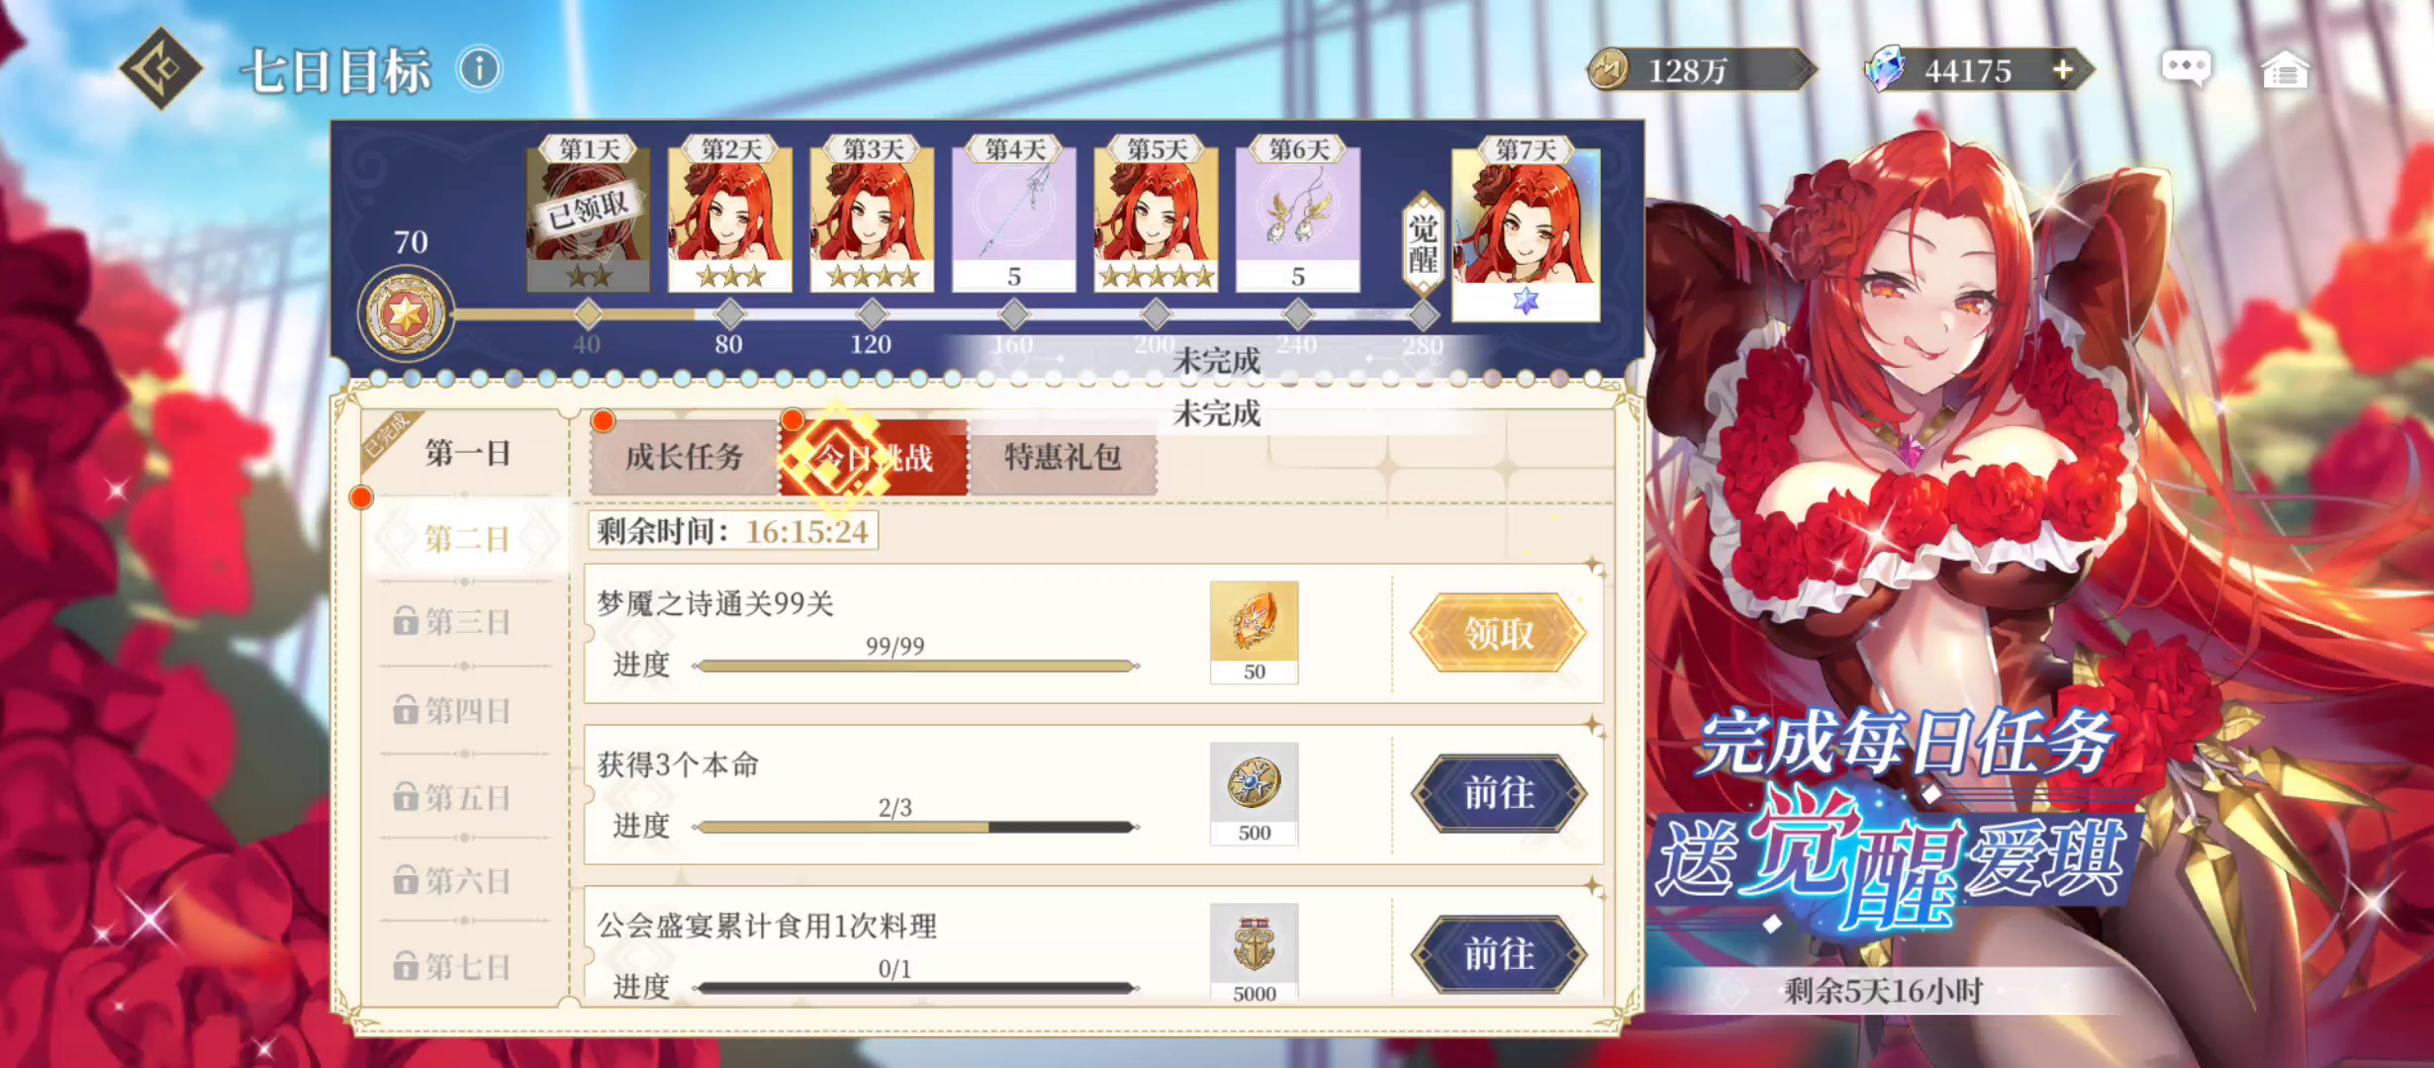Switch to the 特惠礼包 tab
The height and width of the screenshot is (1068, 2434).
[1063, 457]
